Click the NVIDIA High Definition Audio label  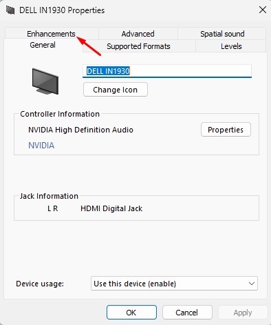(x=80, y=130)
